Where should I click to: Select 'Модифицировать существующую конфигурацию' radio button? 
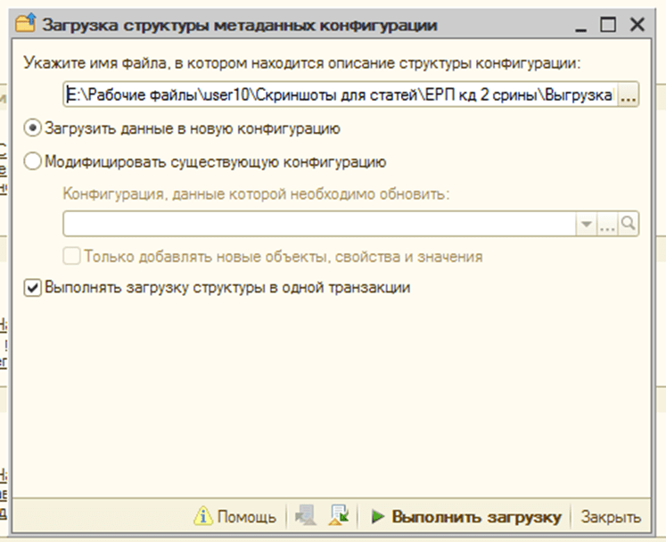tap(33, 161)
